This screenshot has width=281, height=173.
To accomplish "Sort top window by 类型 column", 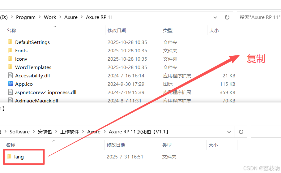I will [x=168, y=31].
